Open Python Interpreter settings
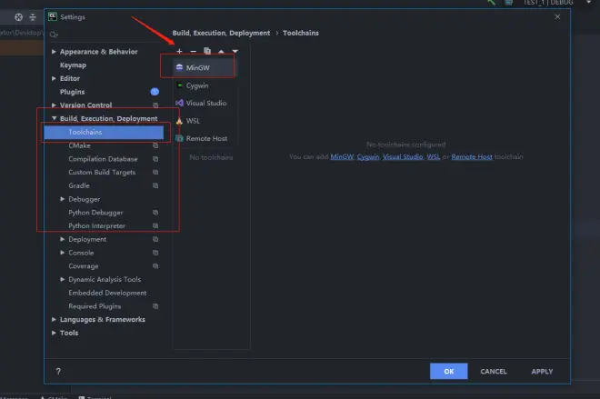 pyautogui.click(x=96, y=226)
